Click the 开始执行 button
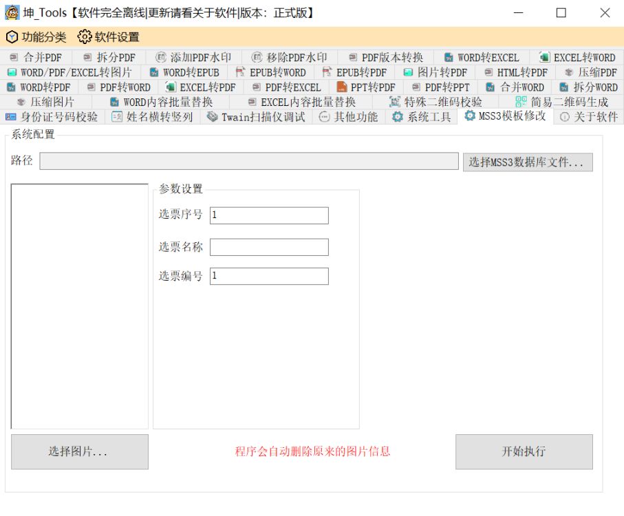The height and width of the screenshot is (516, 624). pos(524,451)
